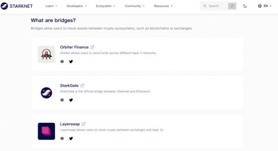Expand the Developers dropdown menu
This screenshot has width=278, height=151.
76,6
